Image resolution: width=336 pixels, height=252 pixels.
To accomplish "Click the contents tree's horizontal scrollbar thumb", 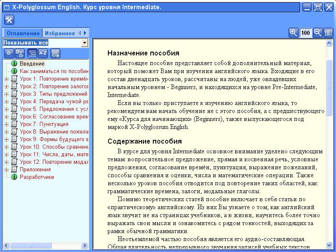I will [31, 245].
